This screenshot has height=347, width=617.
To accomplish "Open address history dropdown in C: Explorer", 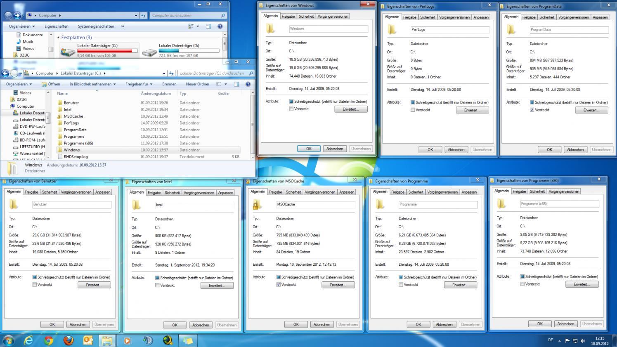I will [163, 73].
